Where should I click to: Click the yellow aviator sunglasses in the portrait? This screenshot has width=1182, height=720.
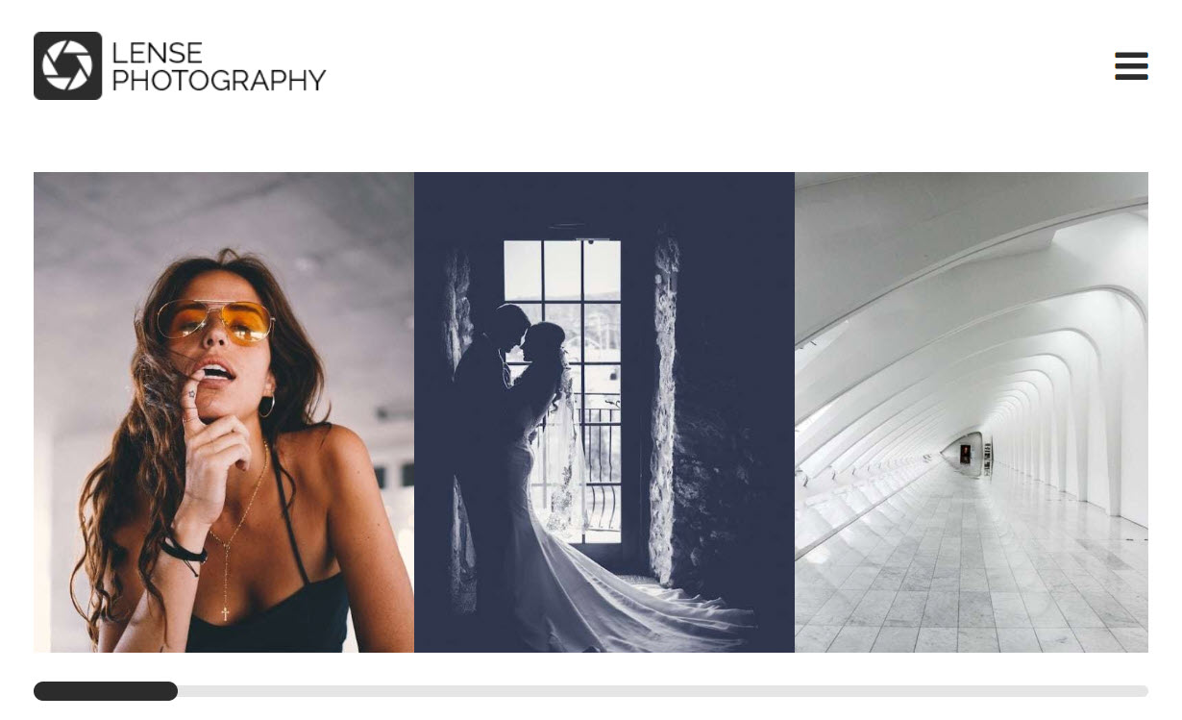[214, 321]
